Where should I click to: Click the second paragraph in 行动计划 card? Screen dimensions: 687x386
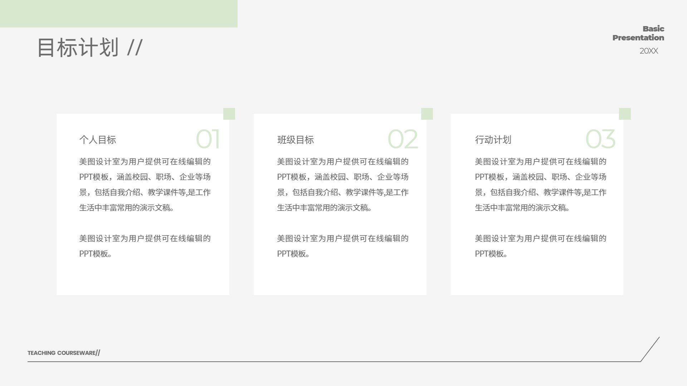point(541,246)
